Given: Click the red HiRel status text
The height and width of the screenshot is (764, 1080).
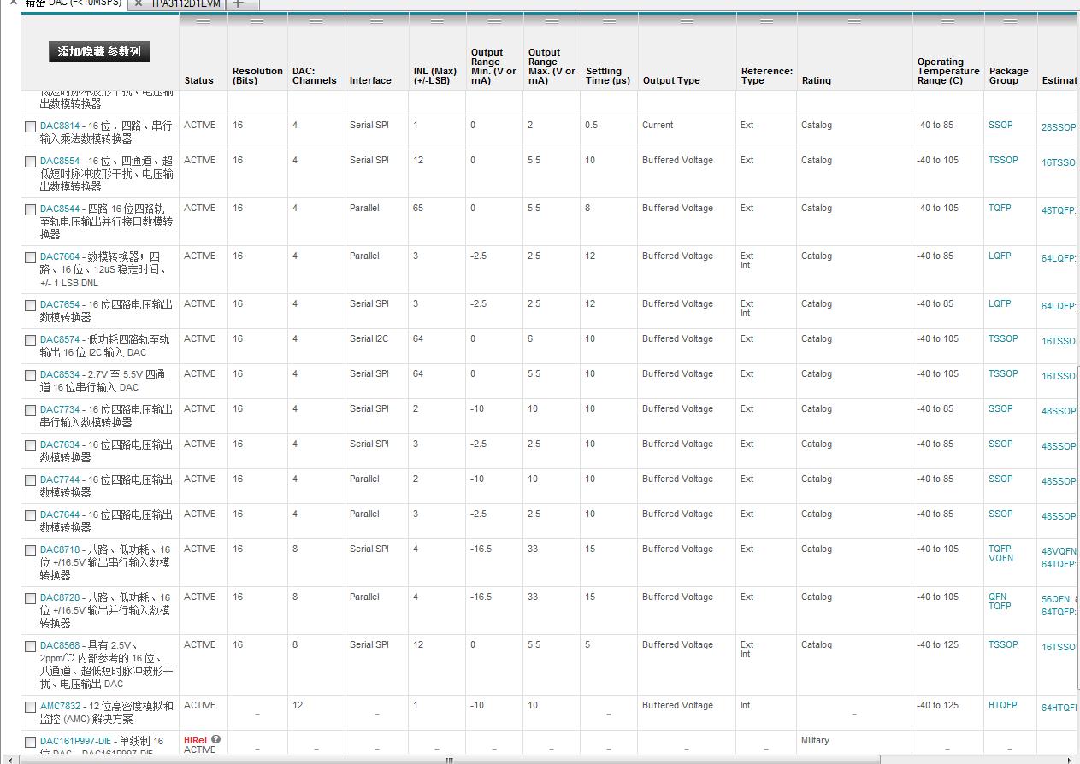Looking at the screenshot, I should click(195, 740).
